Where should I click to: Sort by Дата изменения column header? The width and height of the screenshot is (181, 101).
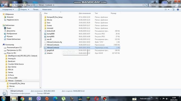click(x=85, y=13)
